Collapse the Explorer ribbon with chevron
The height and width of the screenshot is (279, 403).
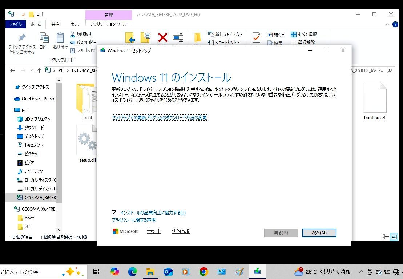point(387,24)
